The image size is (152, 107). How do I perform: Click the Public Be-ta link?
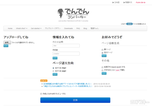pyautogui.click(x=141, y=3)
